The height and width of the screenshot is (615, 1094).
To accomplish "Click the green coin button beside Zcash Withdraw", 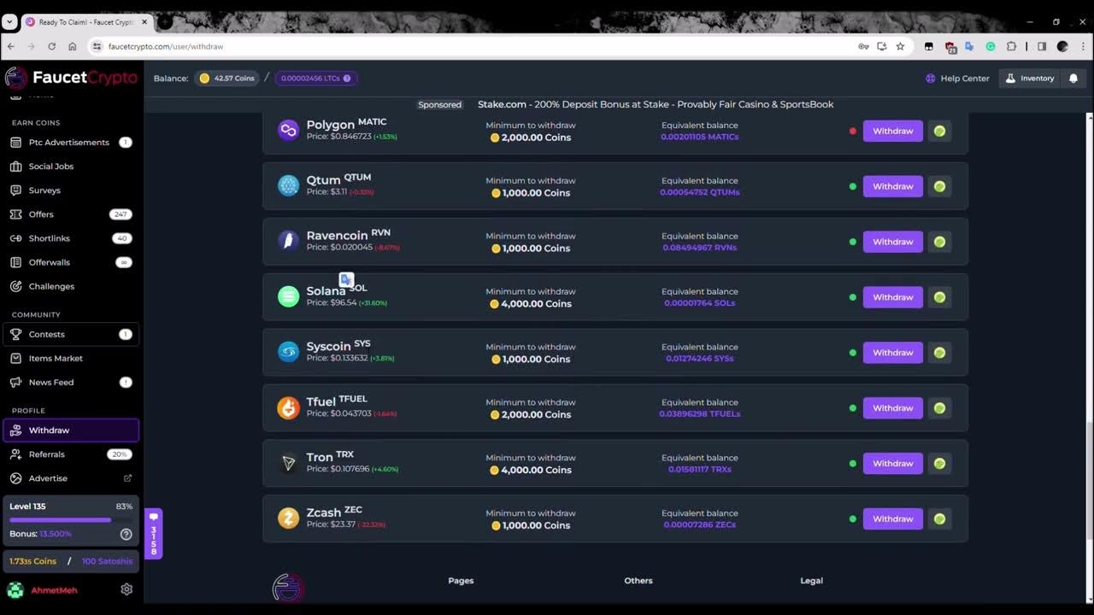I will (939, 518).
